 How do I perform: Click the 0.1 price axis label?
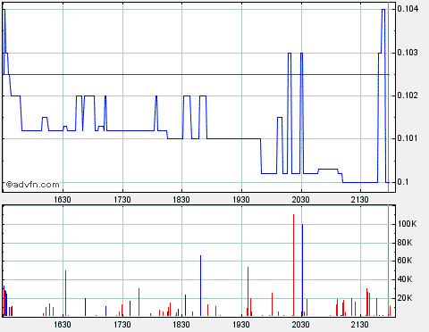pos(402,182)
